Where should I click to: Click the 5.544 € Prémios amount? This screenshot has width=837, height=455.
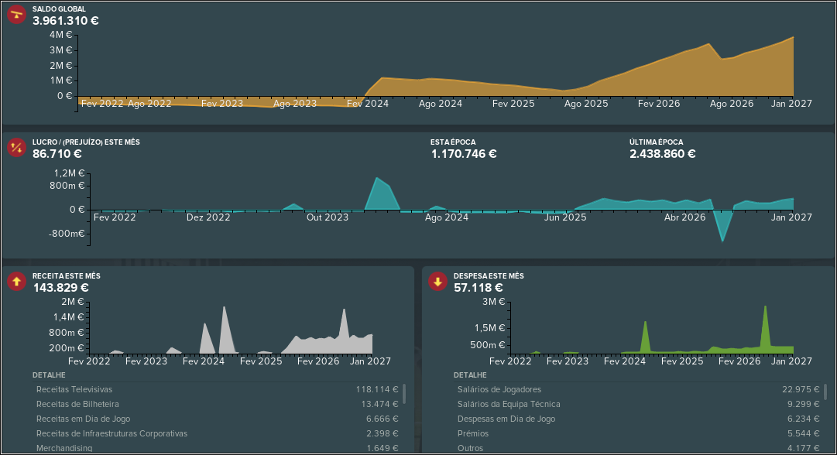tap(804, 433)
